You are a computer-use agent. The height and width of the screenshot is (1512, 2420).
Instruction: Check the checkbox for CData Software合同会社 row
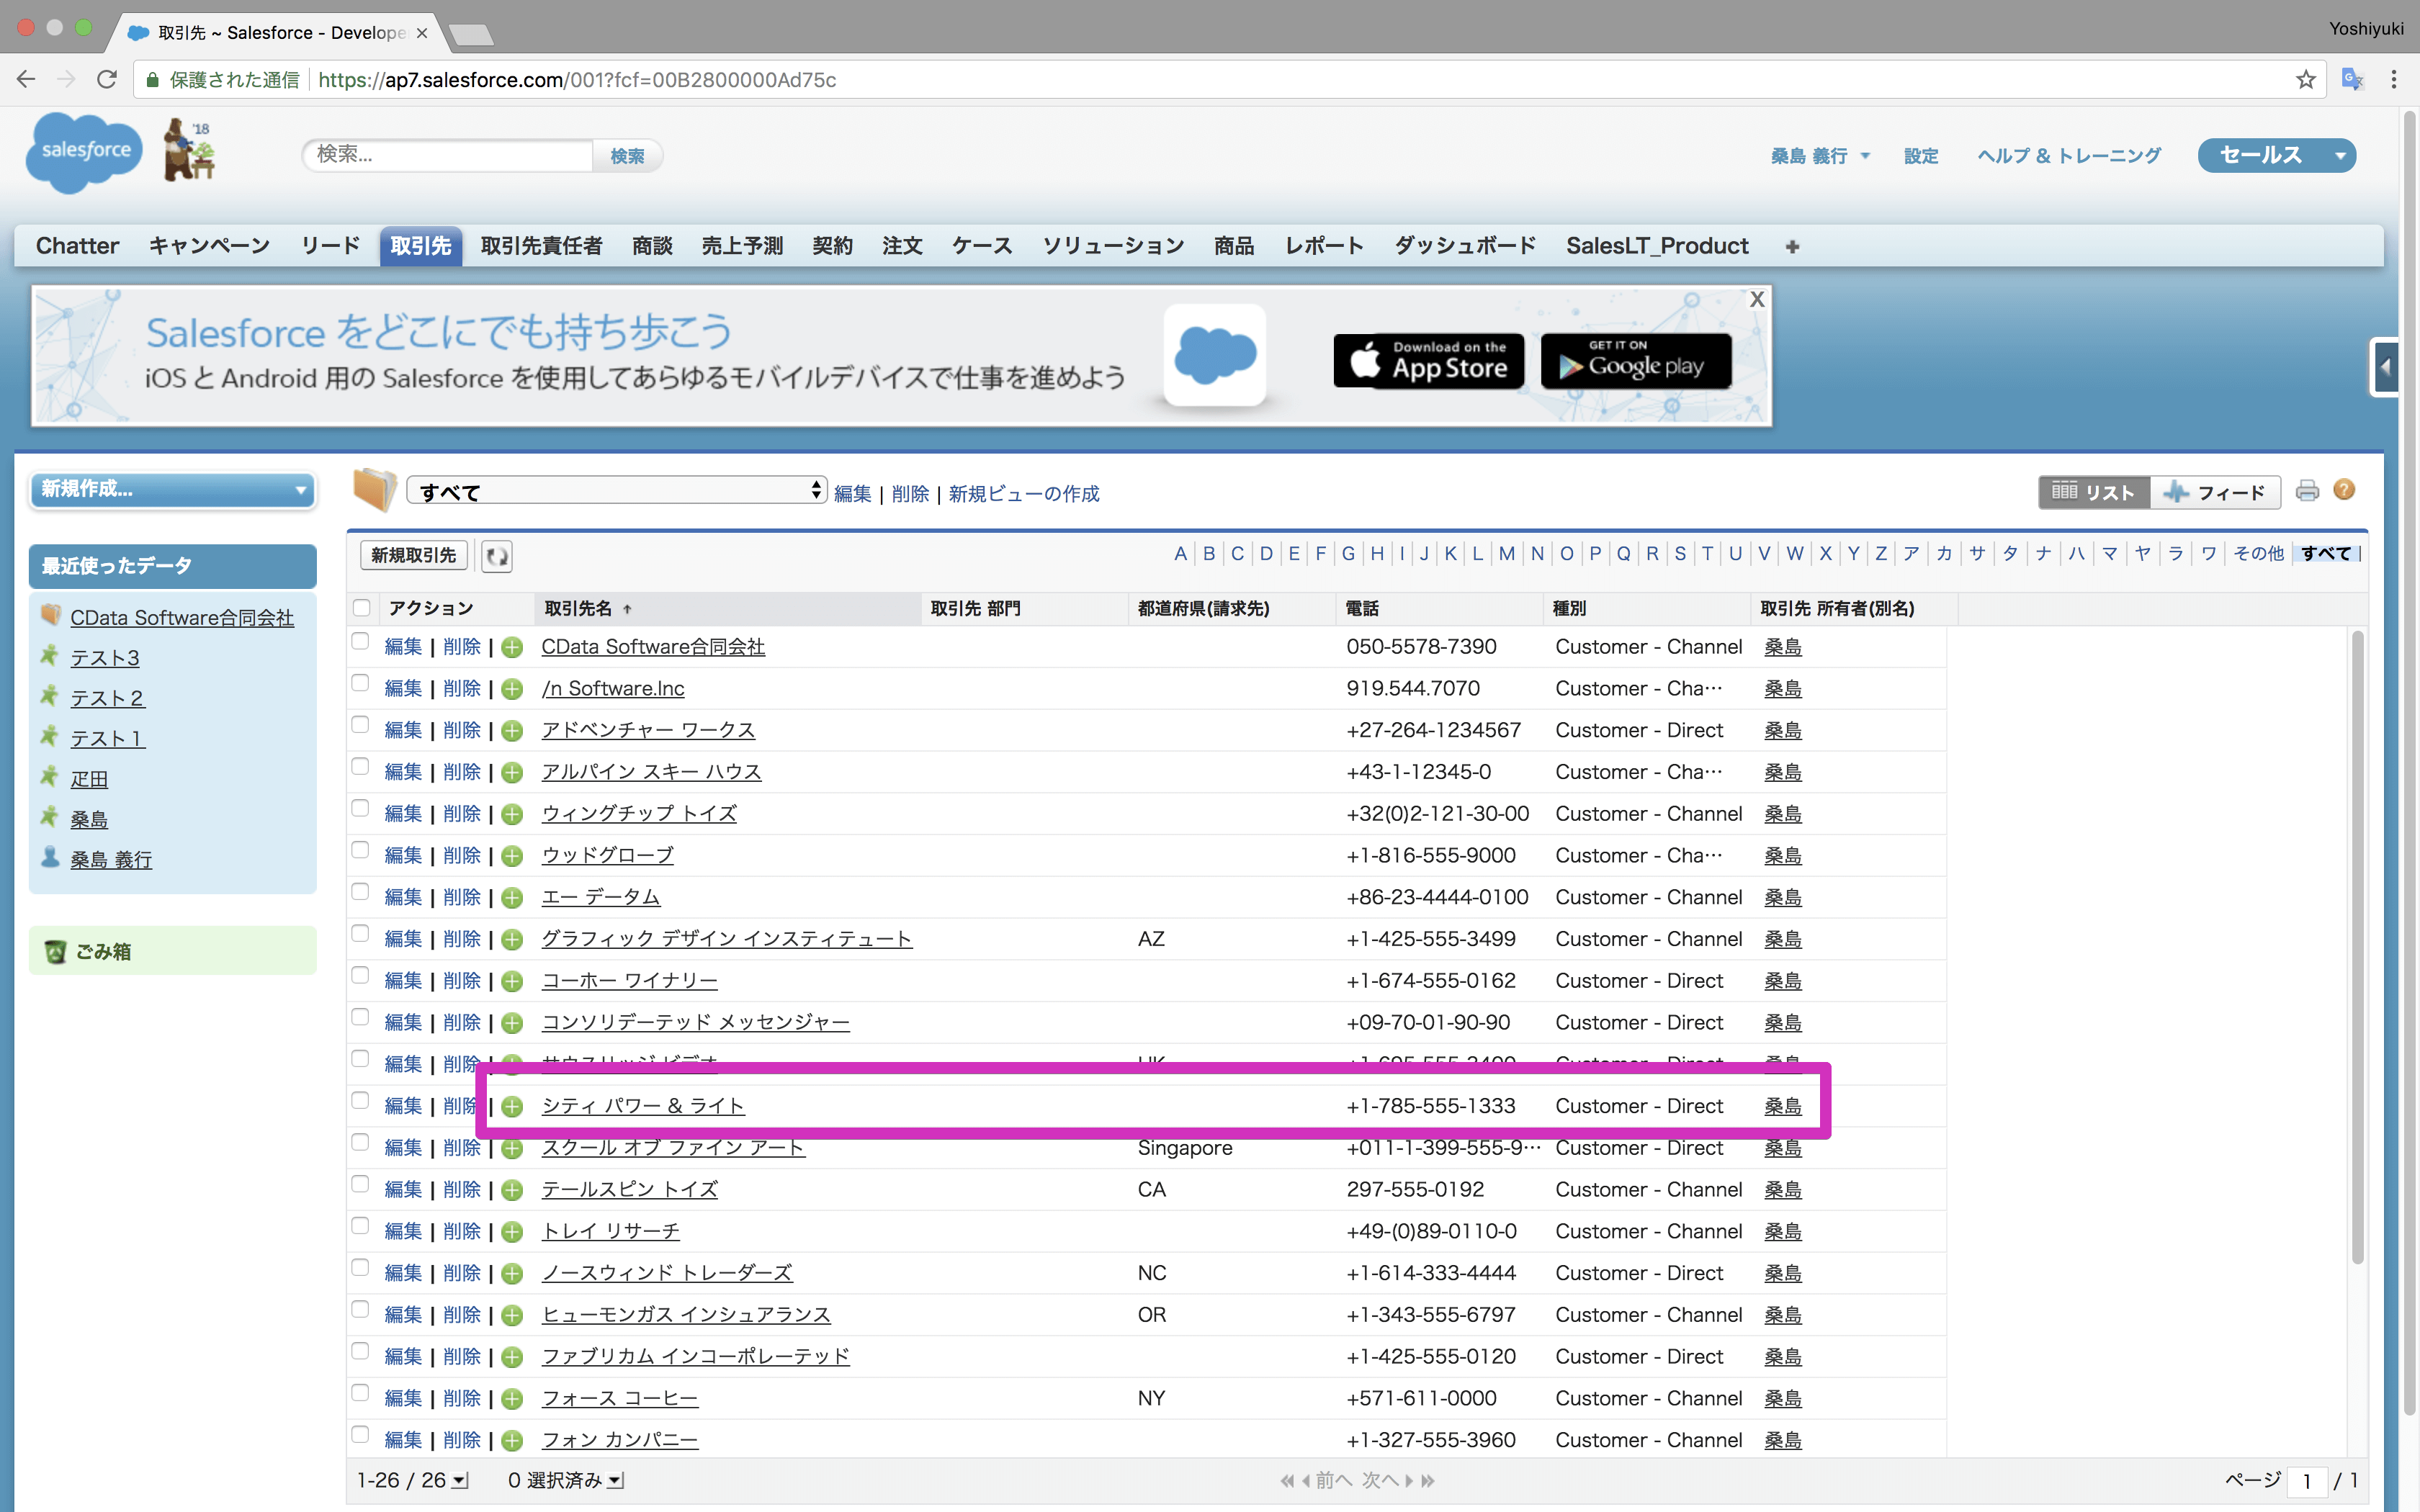pos(360,642)
